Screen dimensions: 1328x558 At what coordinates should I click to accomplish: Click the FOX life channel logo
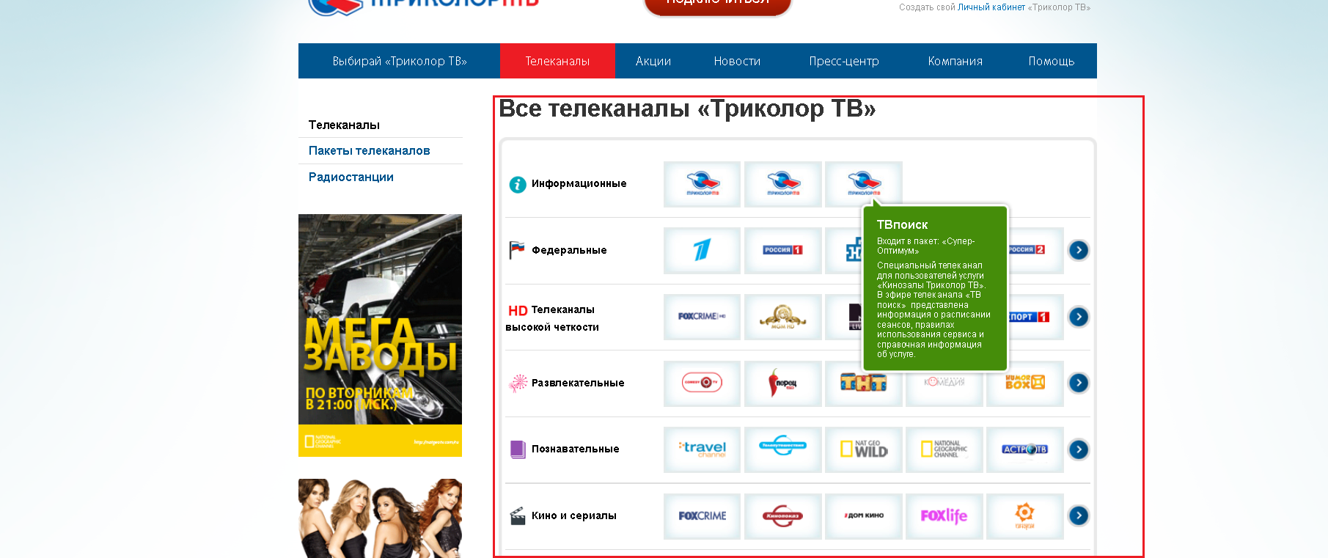[x=944, y=516]
